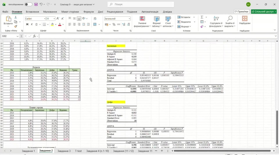Click the decrease indent icon
The image size is (279, 155).
click(84, 24)
